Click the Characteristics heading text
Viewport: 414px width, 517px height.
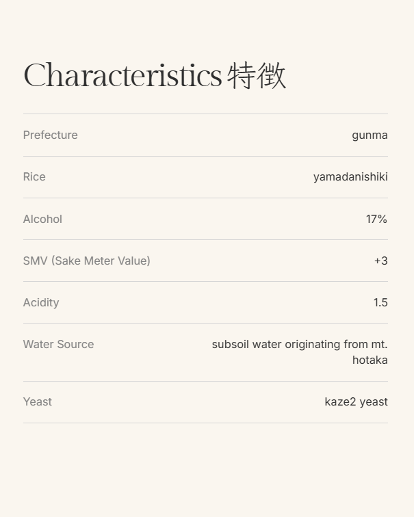pos(122,75)
